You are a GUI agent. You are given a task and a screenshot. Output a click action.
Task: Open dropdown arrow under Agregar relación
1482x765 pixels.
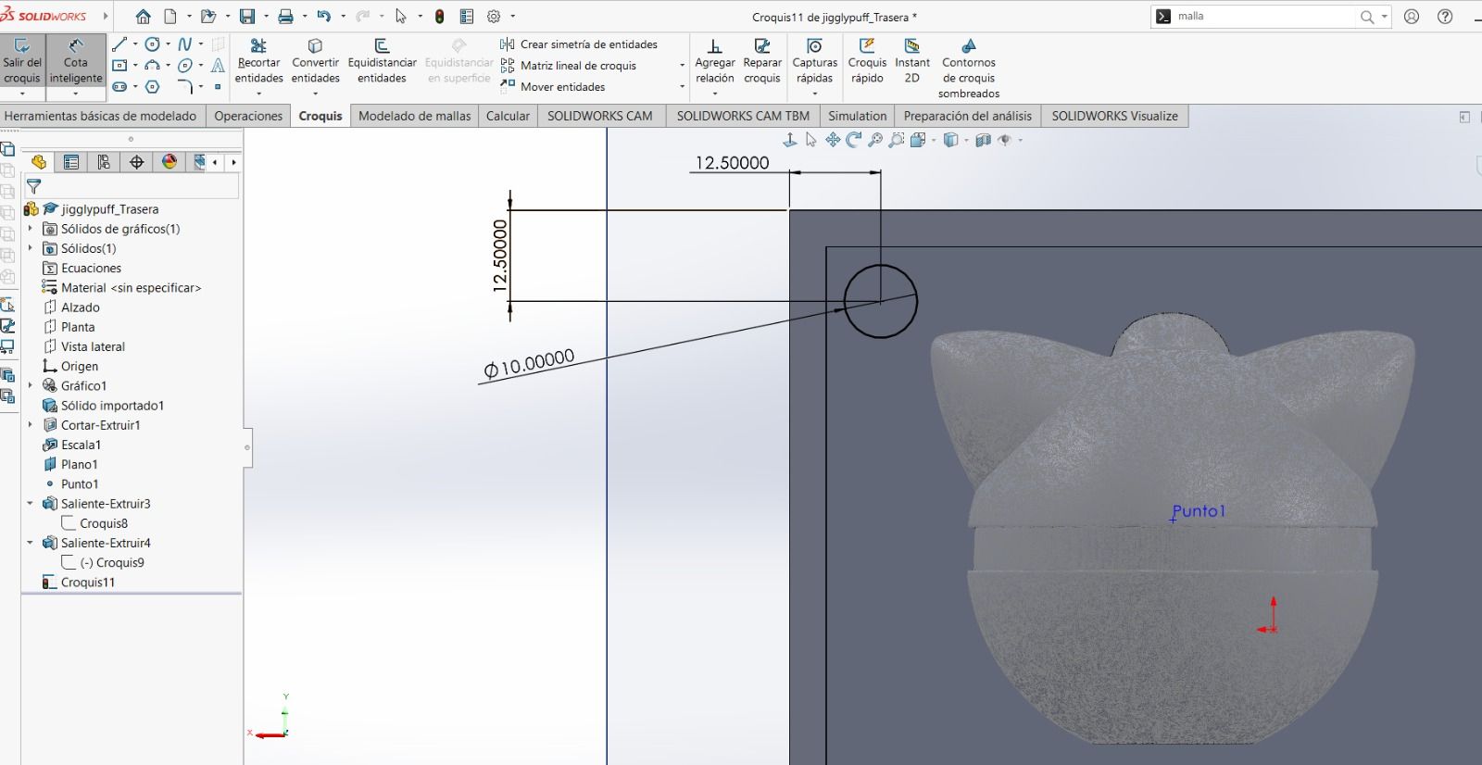(x=715, y=94)
